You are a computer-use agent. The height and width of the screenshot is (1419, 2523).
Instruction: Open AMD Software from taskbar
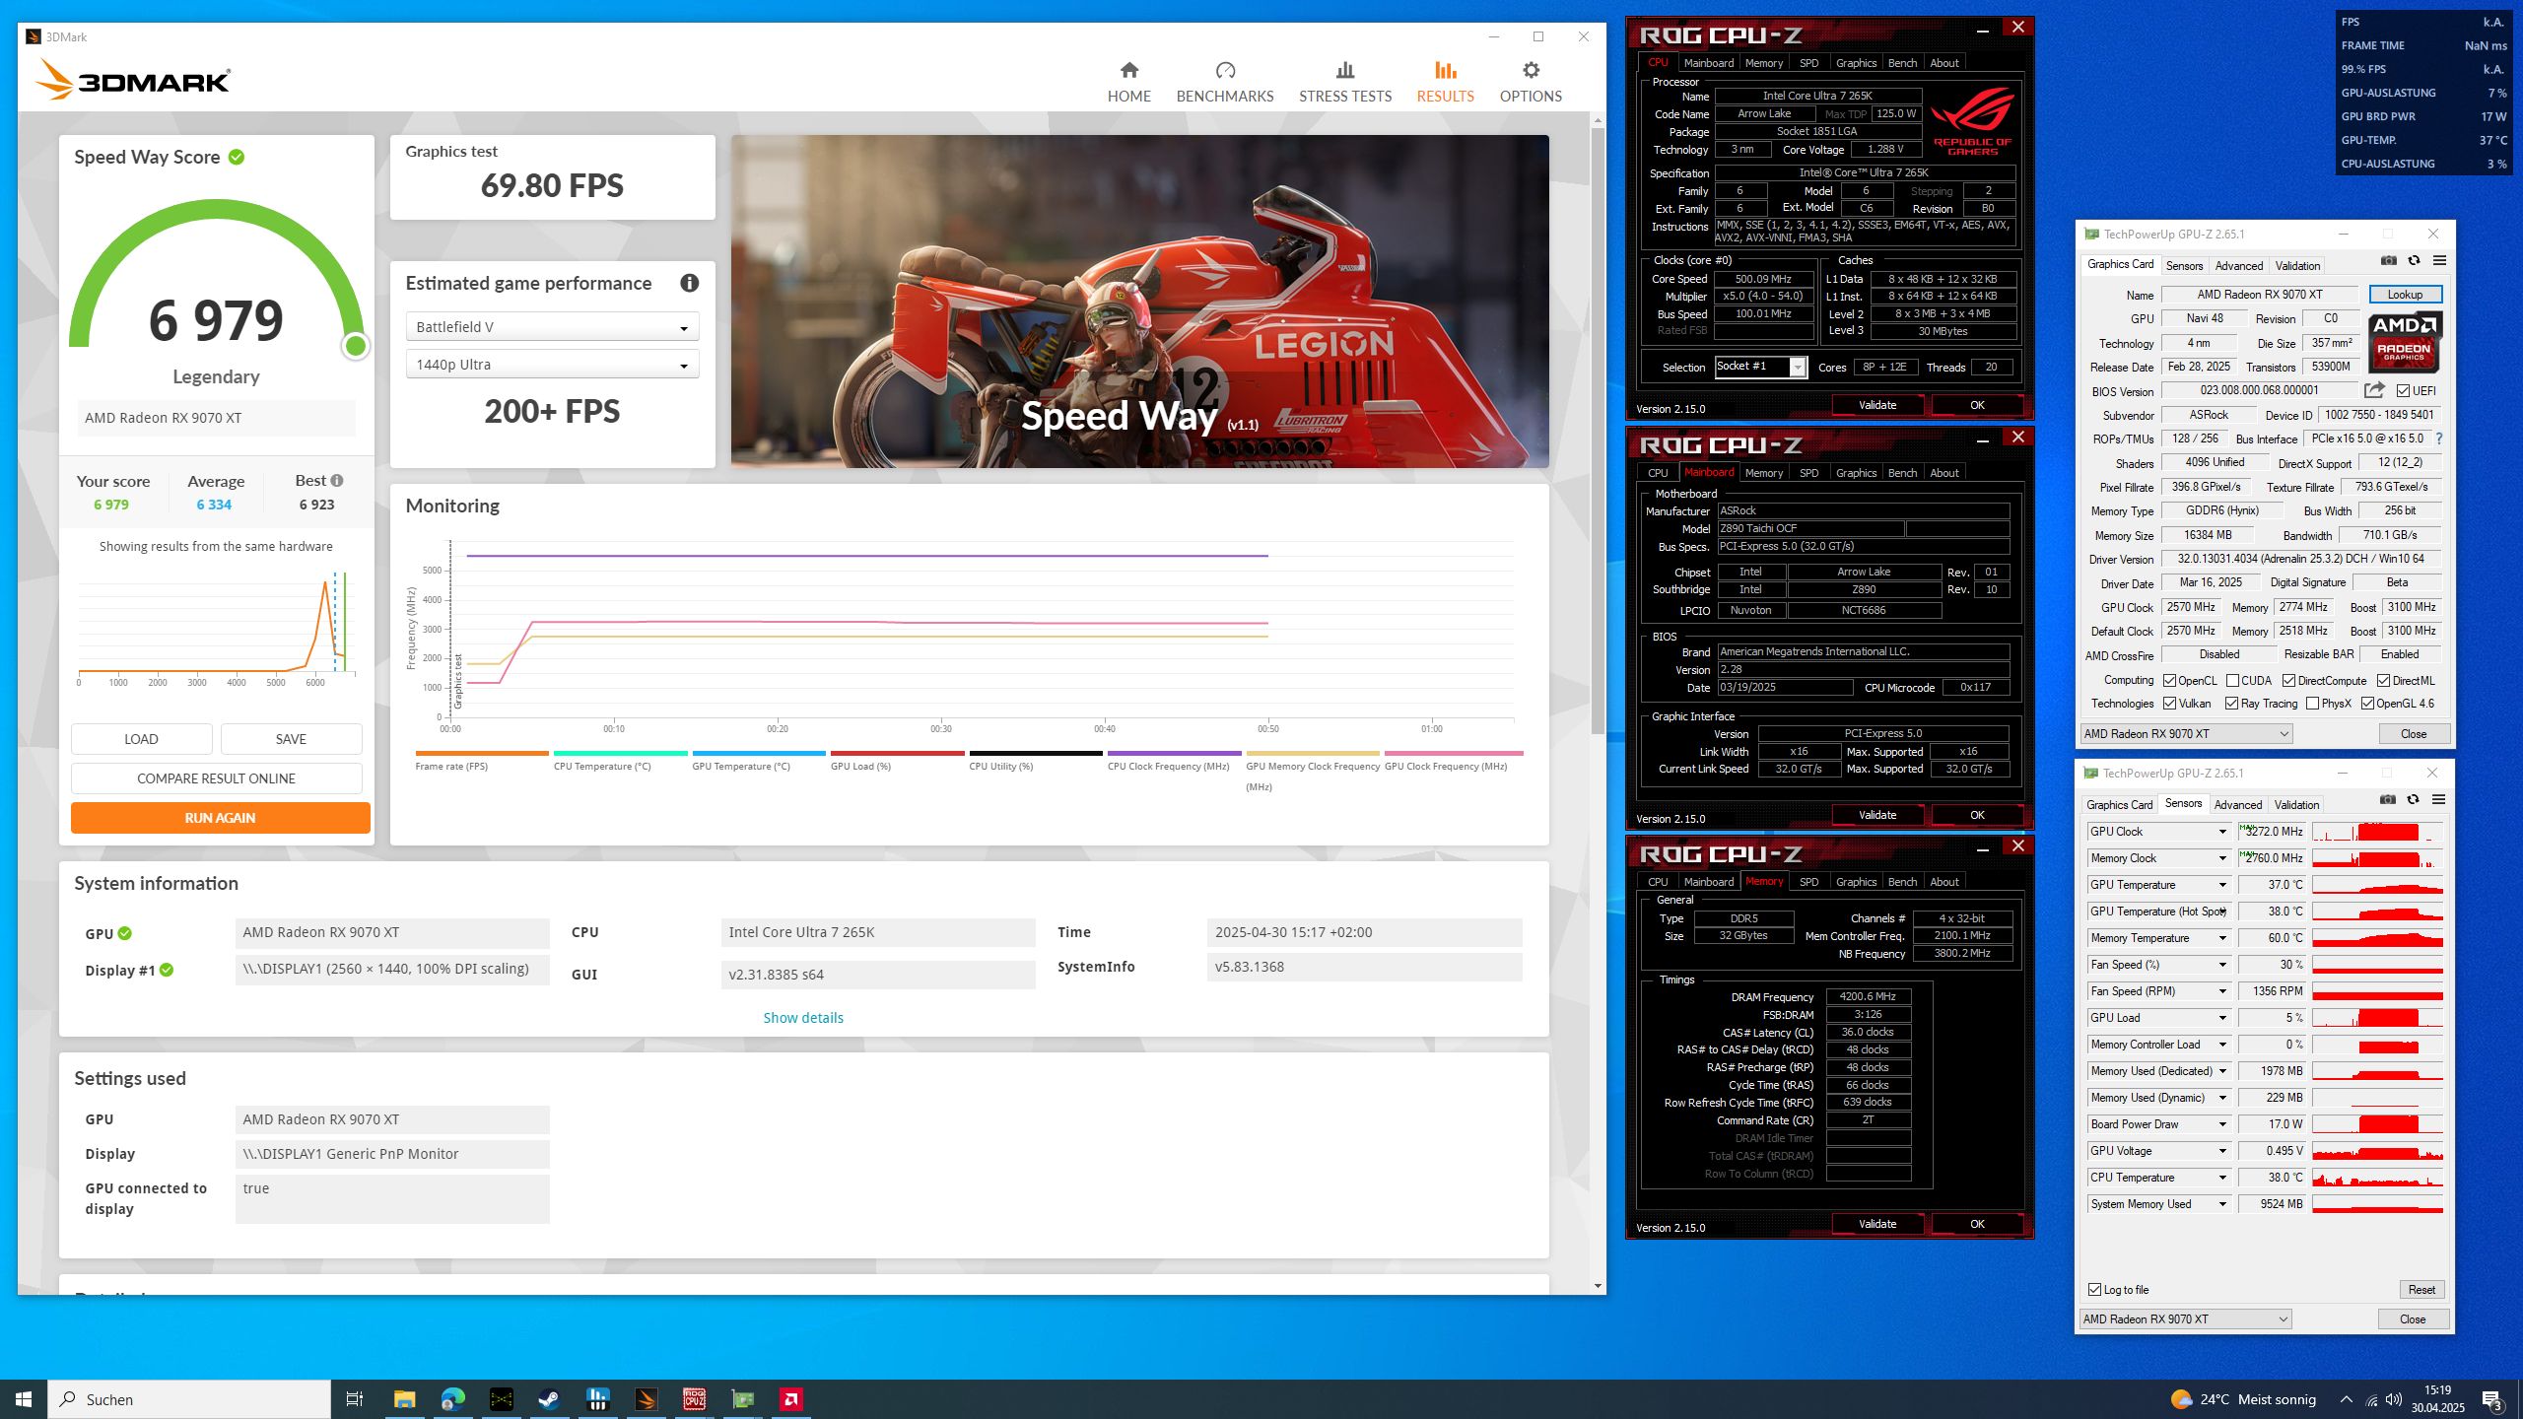(790, 1399)
